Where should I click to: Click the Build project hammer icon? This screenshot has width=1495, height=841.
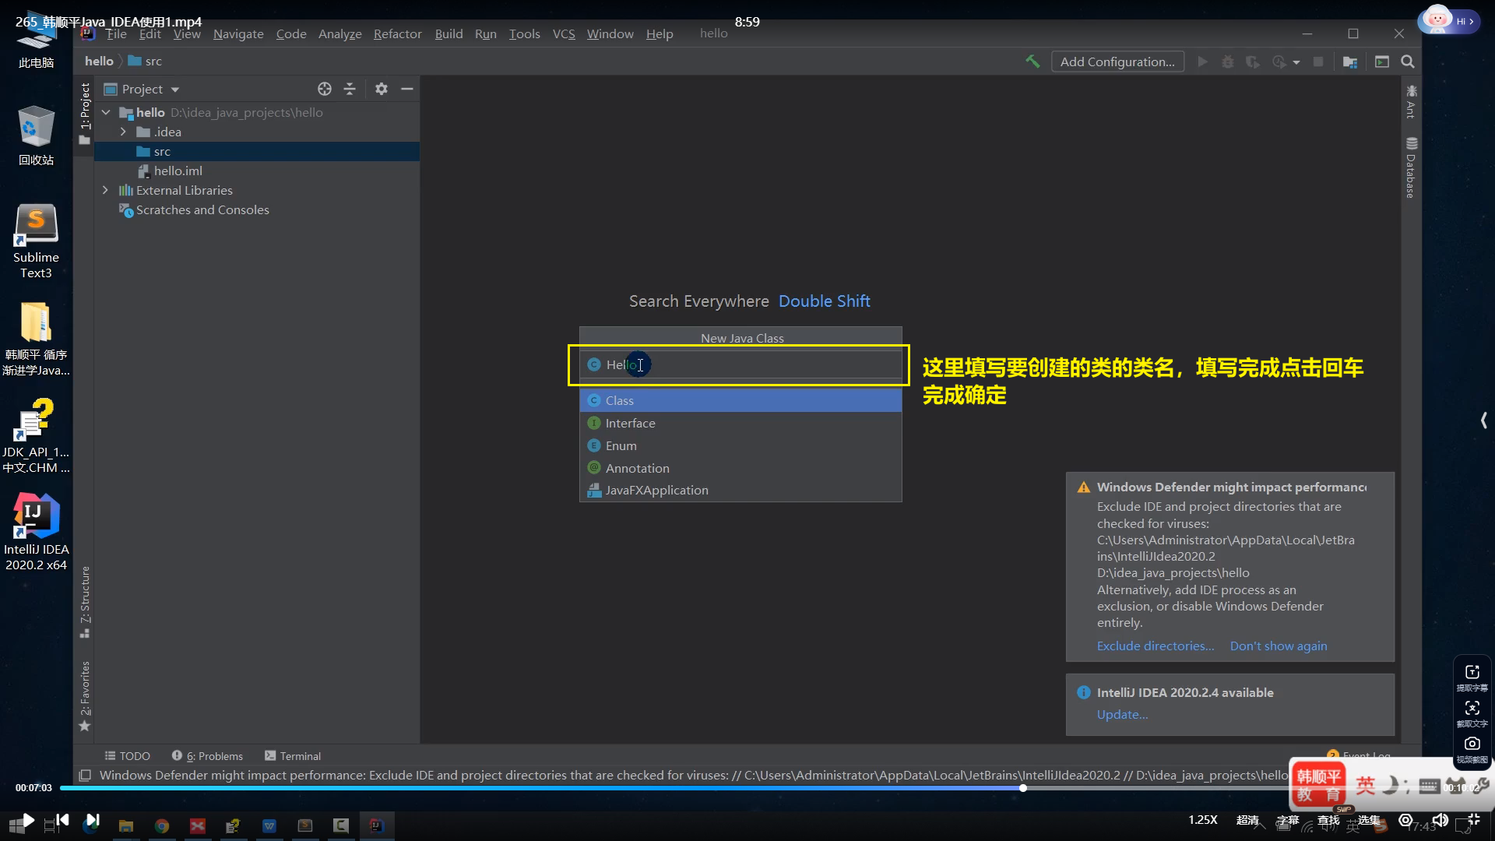(x=1032, y=62)
